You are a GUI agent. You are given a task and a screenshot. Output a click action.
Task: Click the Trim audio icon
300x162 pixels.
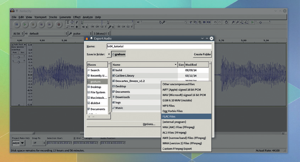[x=204, y=22]
